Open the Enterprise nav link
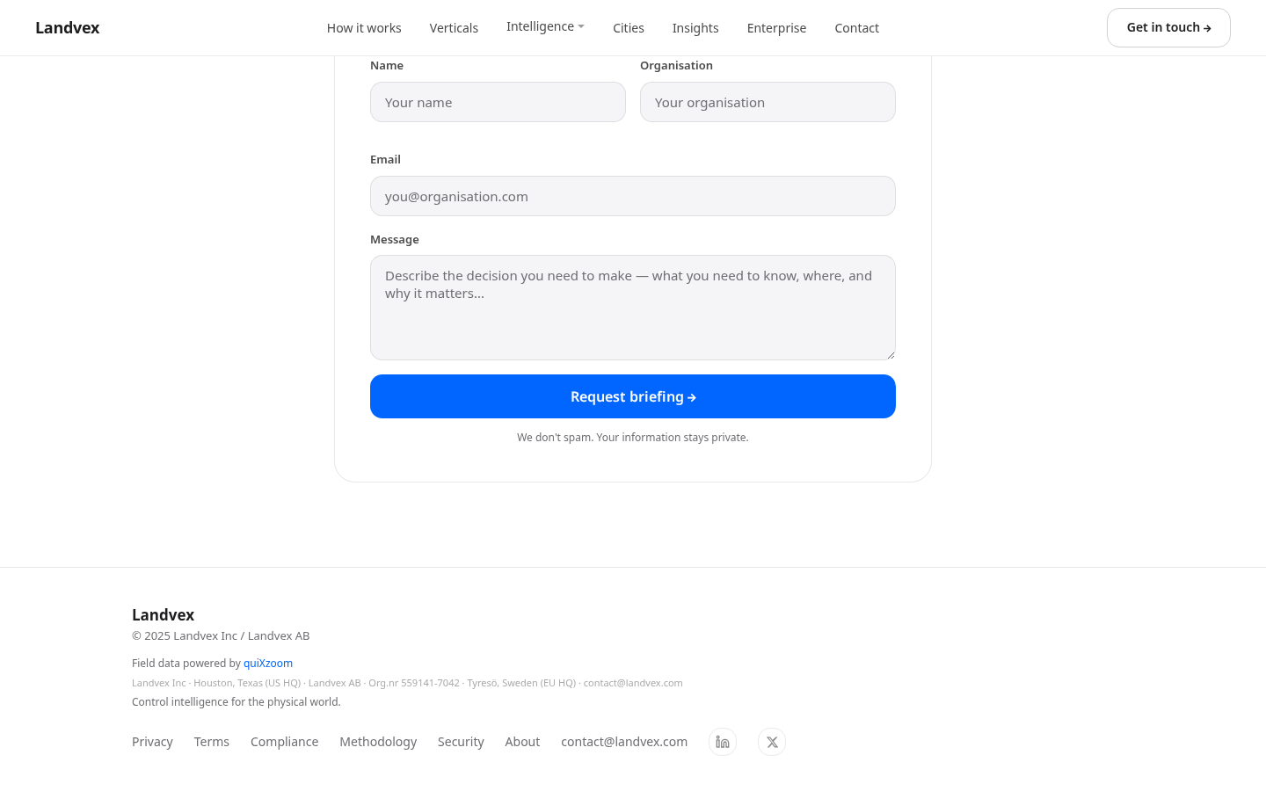The width and height of the screenshot is (1266, 791). (776, 28)
